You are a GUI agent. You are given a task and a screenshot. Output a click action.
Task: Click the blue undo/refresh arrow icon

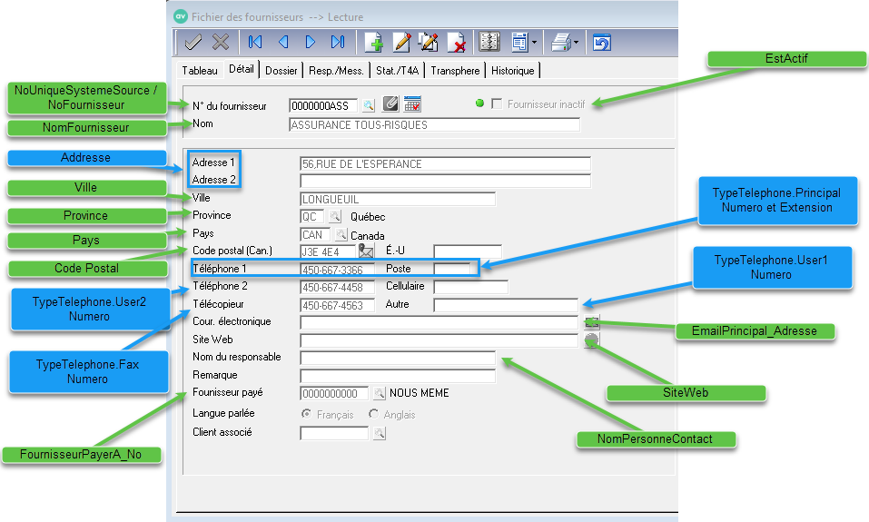[601, 42]
